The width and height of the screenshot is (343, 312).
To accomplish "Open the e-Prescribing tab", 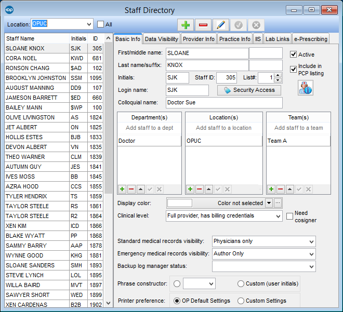I will (x=311, y=39).
